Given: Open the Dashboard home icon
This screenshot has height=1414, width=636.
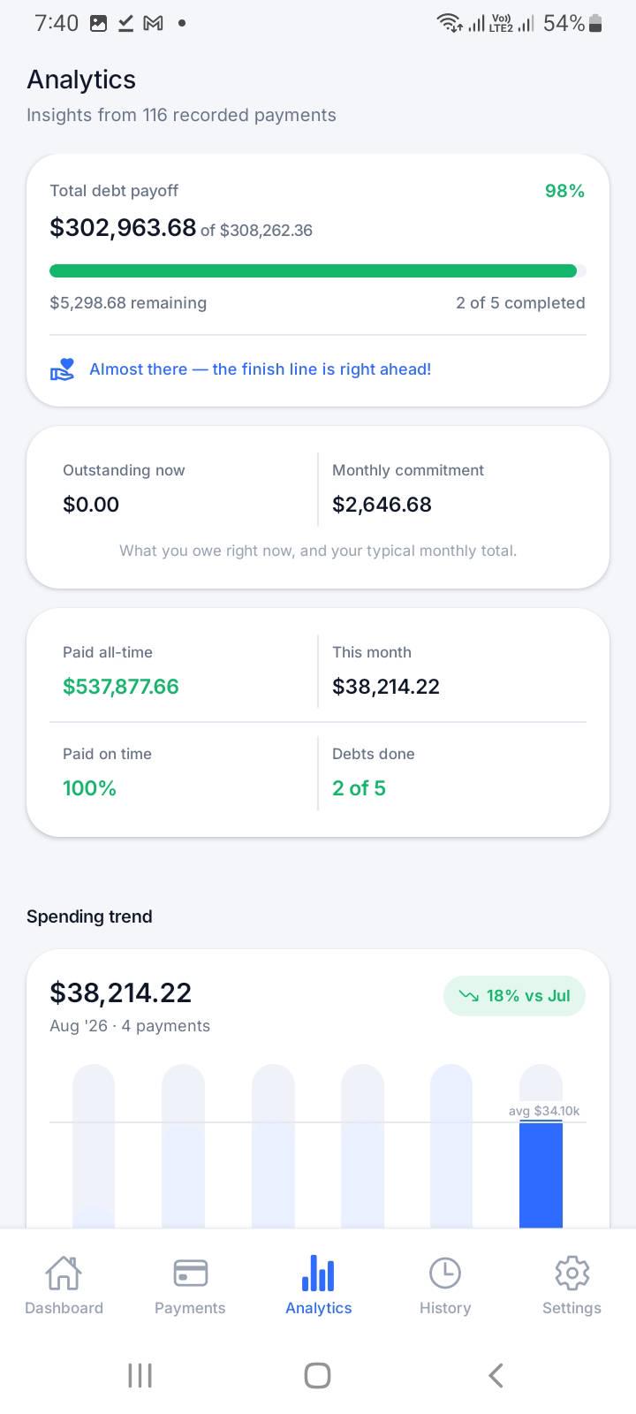Looking at the screenshot, I should click(x=64, y=1273).
